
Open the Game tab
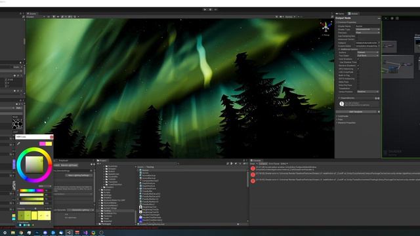point(340,14)
